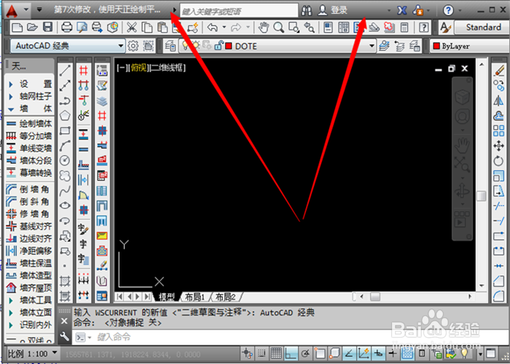Toggle Polar Tracking in status bar
510x364 pixels.
pos(305,353)
